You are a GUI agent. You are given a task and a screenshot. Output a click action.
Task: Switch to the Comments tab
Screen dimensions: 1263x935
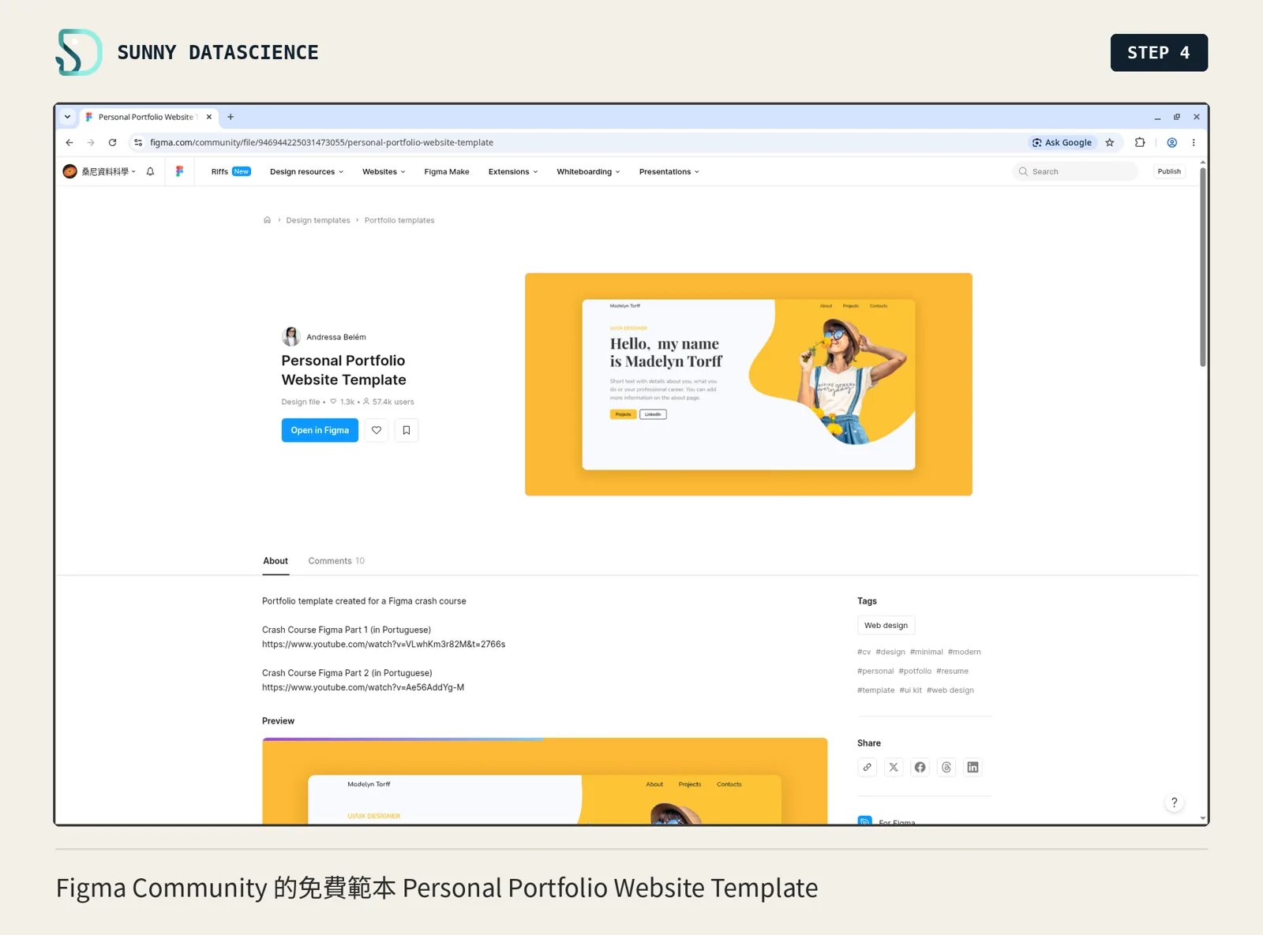tap(336, 561)
